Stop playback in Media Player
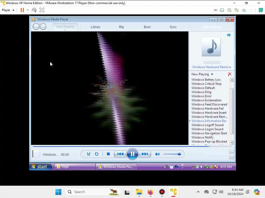 108,154
